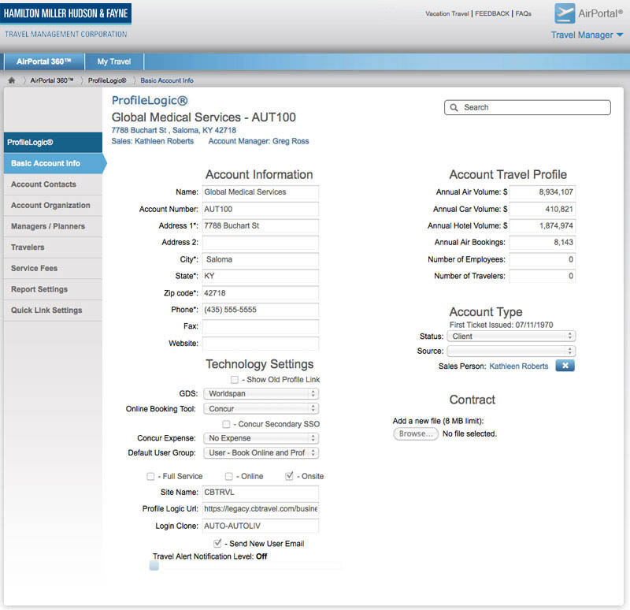This screenshot has height=610, width=630.
Task: Click 'Account Manager: Greg Ross' text
Action: click(x=258, y=142)
